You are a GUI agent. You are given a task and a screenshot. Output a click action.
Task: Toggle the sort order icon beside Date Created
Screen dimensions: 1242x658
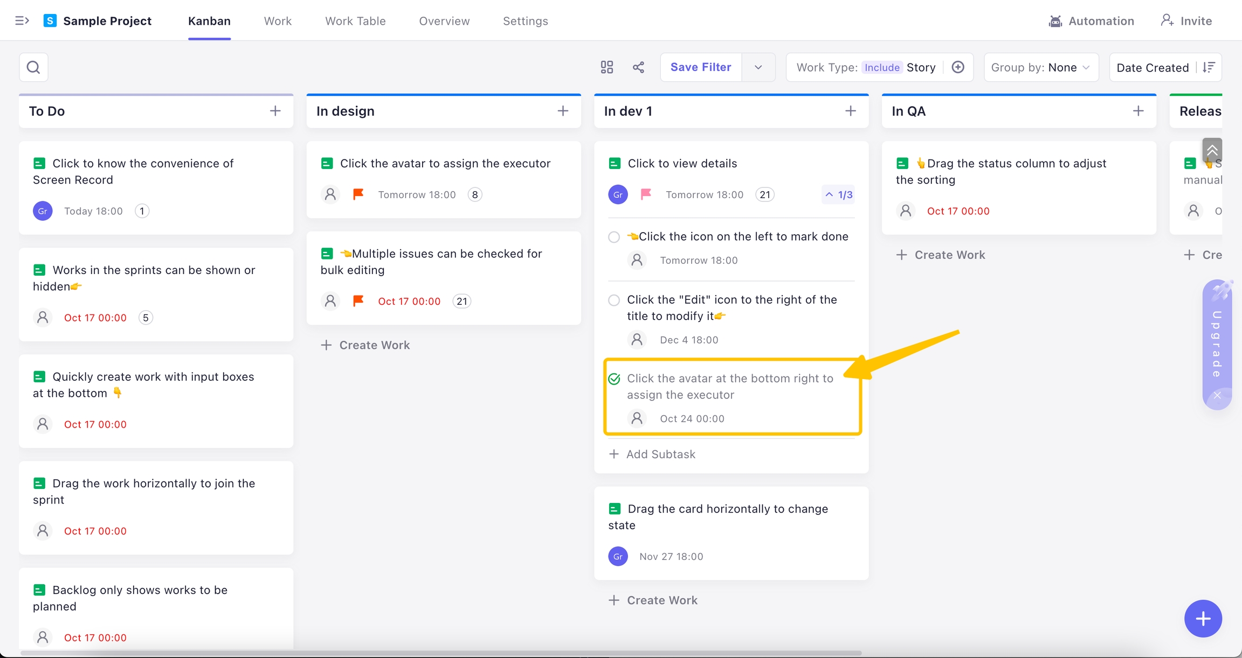click(1209, 67)
